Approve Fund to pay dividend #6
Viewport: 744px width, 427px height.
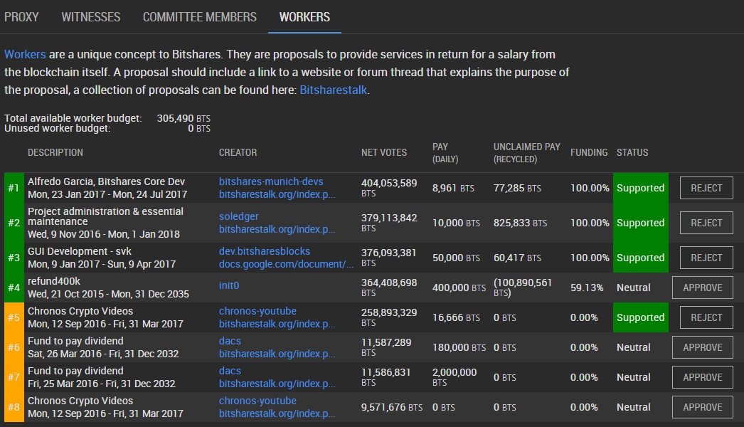[x=702, y=347]
